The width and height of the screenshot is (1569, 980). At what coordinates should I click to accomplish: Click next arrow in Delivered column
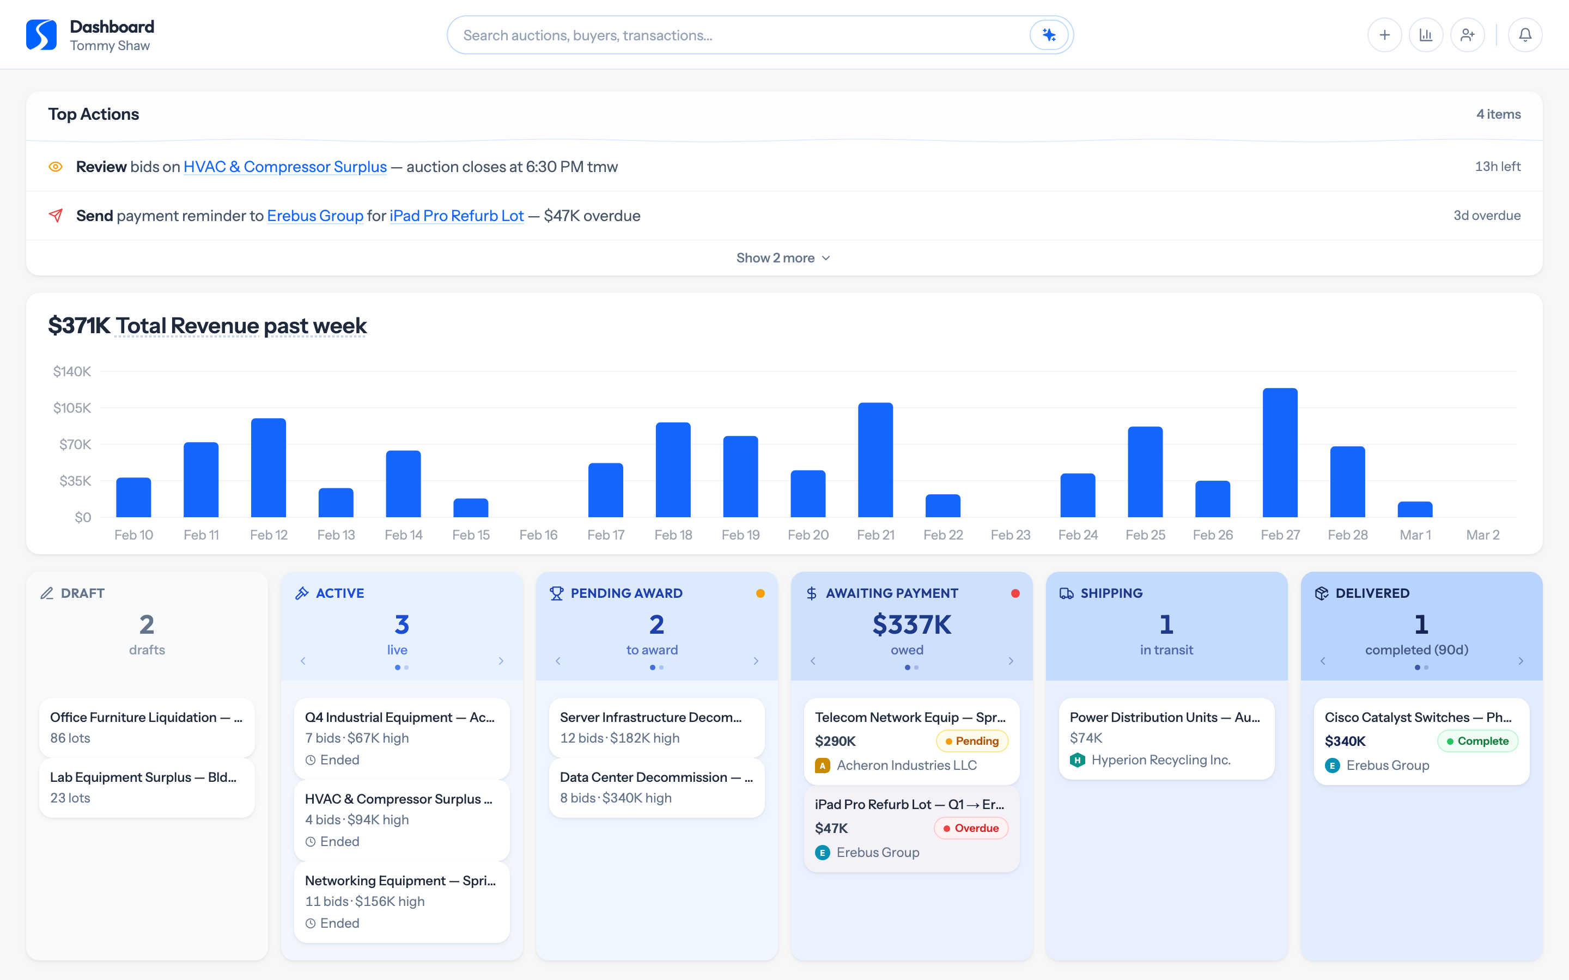(x=1521, y=661)
